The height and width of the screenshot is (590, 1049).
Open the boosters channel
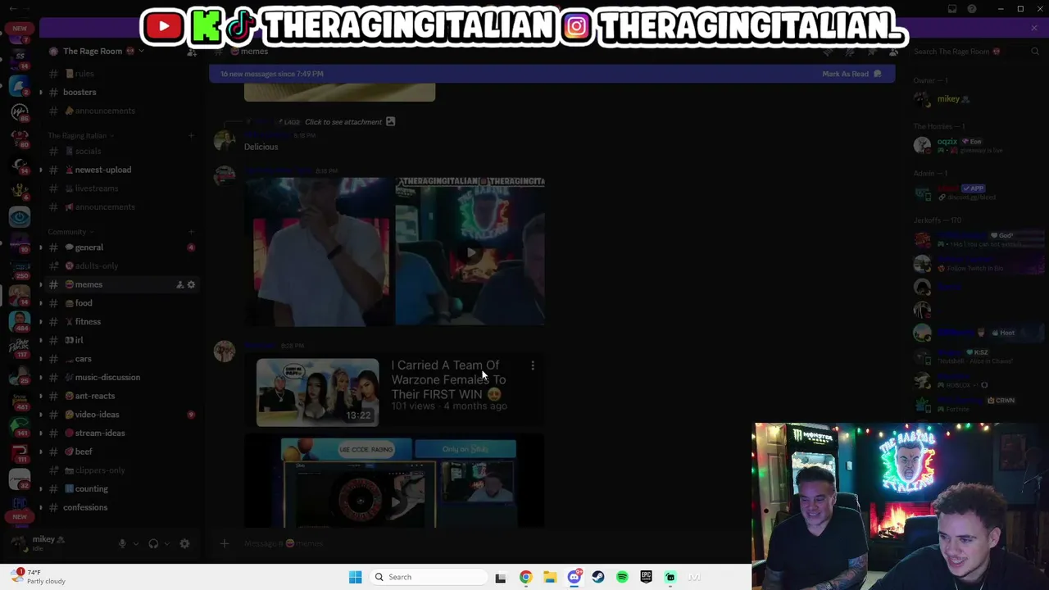[x=121, y=92]
